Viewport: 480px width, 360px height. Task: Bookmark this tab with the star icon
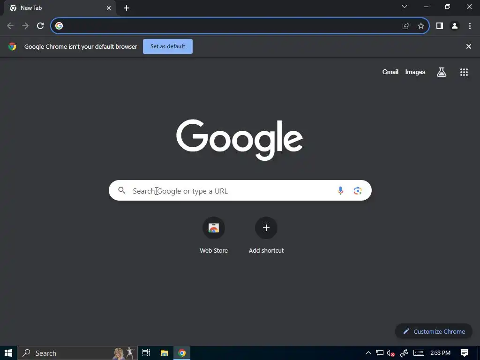[x=421, y=26]
